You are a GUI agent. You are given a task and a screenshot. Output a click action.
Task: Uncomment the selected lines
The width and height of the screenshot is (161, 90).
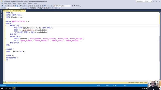[x=53, y=8]
